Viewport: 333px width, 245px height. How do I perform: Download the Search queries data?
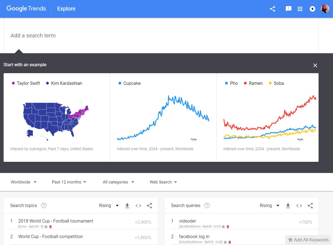pos(288,206)
